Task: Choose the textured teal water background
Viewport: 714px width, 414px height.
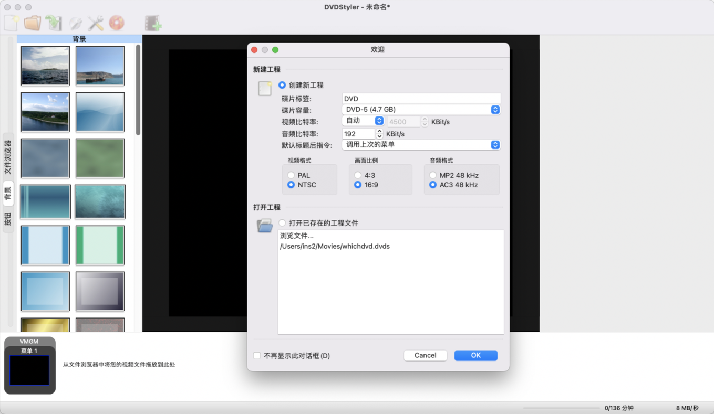Action: 100,201
